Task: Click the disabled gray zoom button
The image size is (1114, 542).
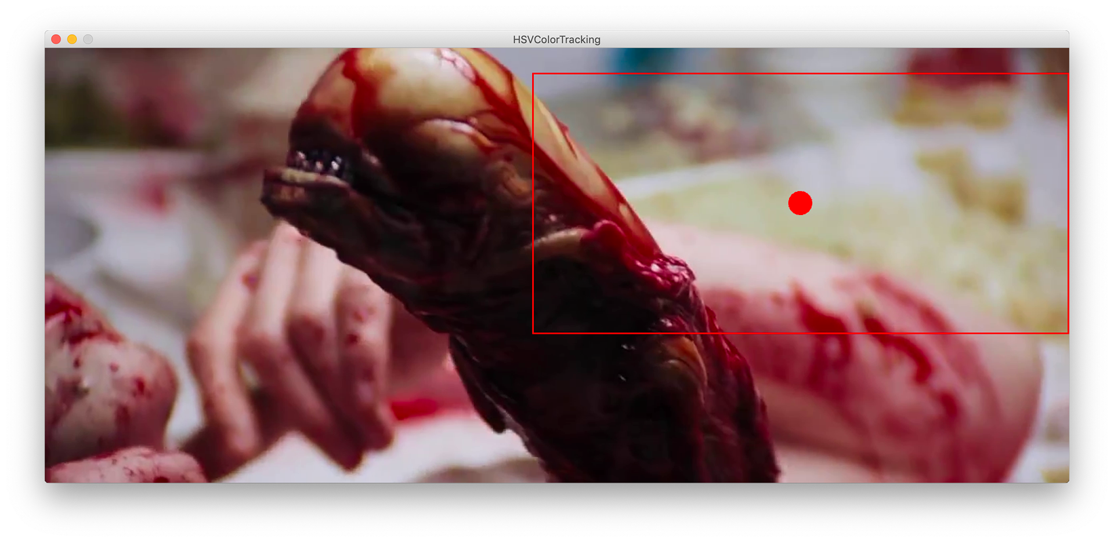Action: pyautogui.click(x=88, y=39)
